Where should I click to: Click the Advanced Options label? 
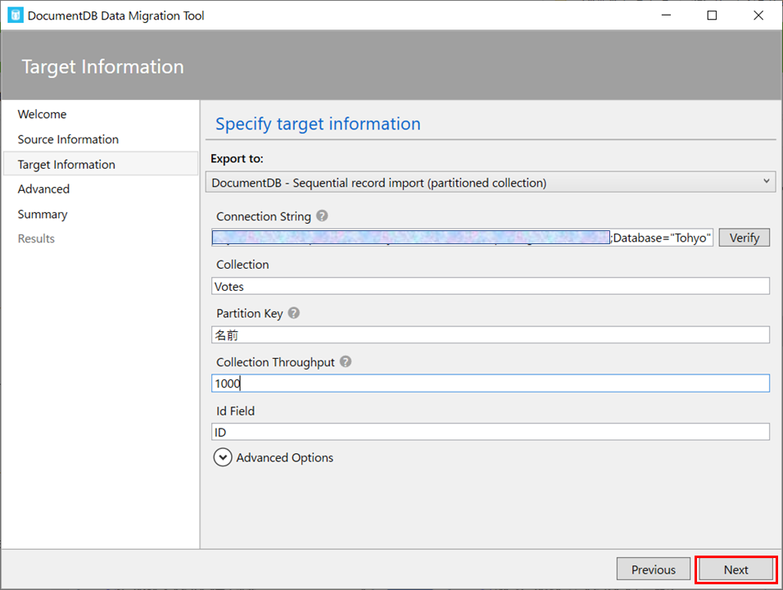pyautogui.click(x=285, y=457)
